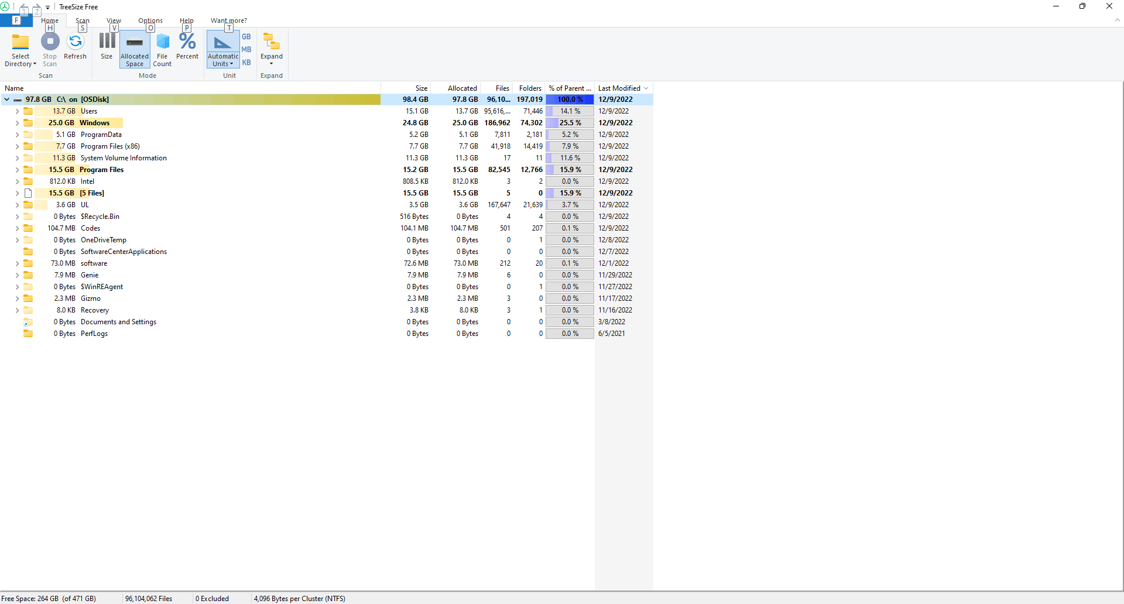The width and height of the screenshot is (1124, 604).
Task: Open the View ribbon tab
Action: point(114,20)
